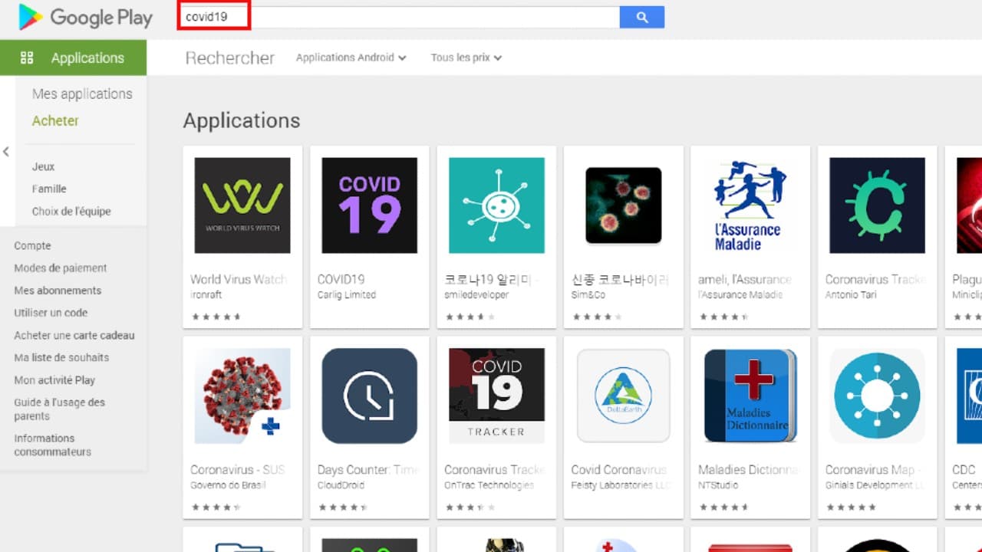Open the Famille category
Viewport: 982px width, 552px height.
coord(49,189)
